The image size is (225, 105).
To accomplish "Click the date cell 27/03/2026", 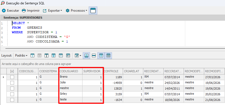I will [x=214, y=77].
